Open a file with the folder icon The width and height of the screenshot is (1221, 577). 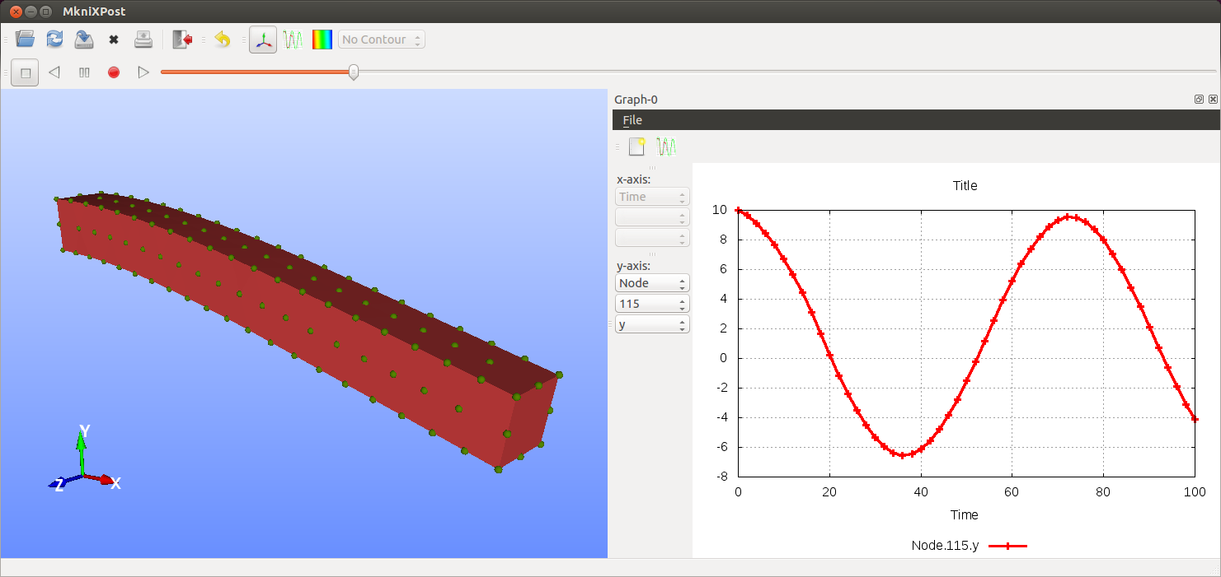(26, 40)
